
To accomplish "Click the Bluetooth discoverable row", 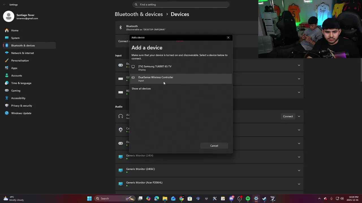I will 187,28.
